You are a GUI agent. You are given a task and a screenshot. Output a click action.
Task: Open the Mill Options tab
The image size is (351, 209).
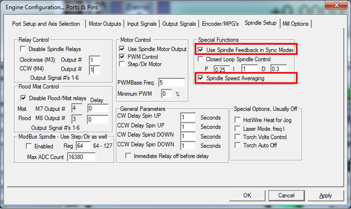(x=295, y=23)
